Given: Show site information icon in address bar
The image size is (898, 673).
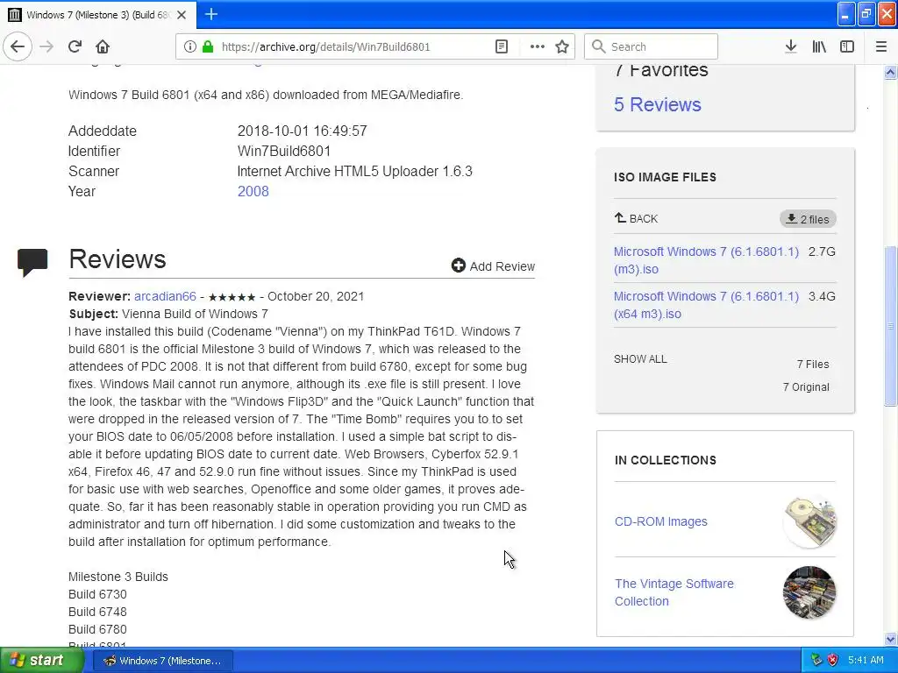Looking at the screenshot, I should point(190,46).
